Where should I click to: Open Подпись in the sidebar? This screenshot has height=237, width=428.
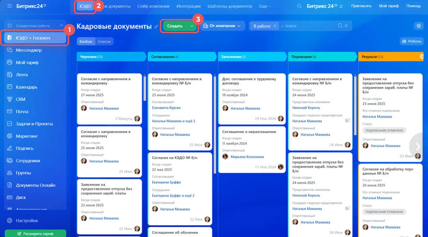pyautogui.click(x=24, y=148)
